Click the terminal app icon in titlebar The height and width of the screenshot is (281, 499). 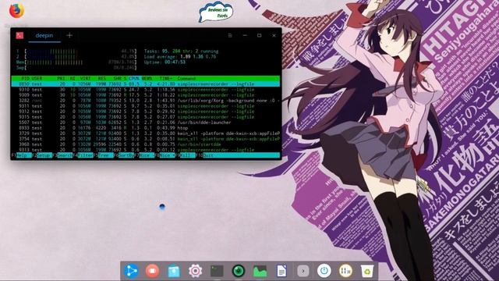coord(19,35)
